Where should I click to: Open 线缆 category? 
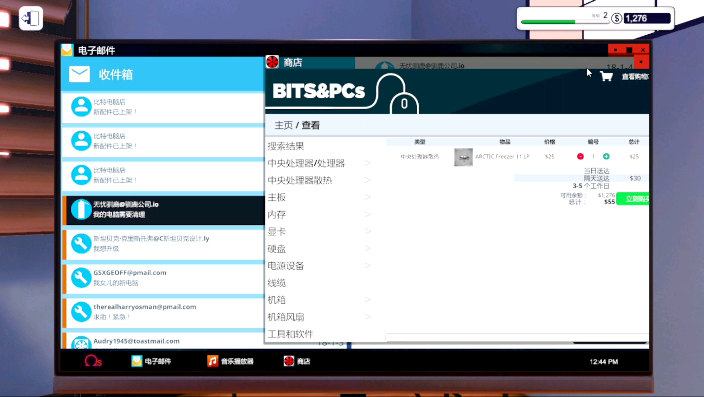(277, 283)
